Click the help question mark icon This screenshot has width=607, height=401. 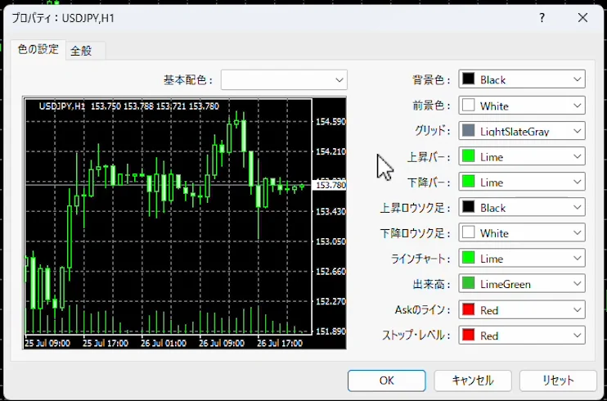(x=542, y=18)
